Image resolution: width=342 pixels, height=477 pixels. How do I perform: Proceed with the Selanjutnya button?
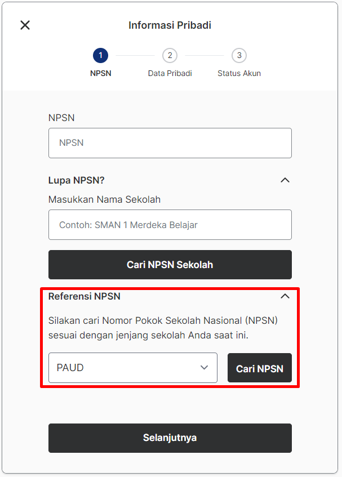tap(170, 438)
